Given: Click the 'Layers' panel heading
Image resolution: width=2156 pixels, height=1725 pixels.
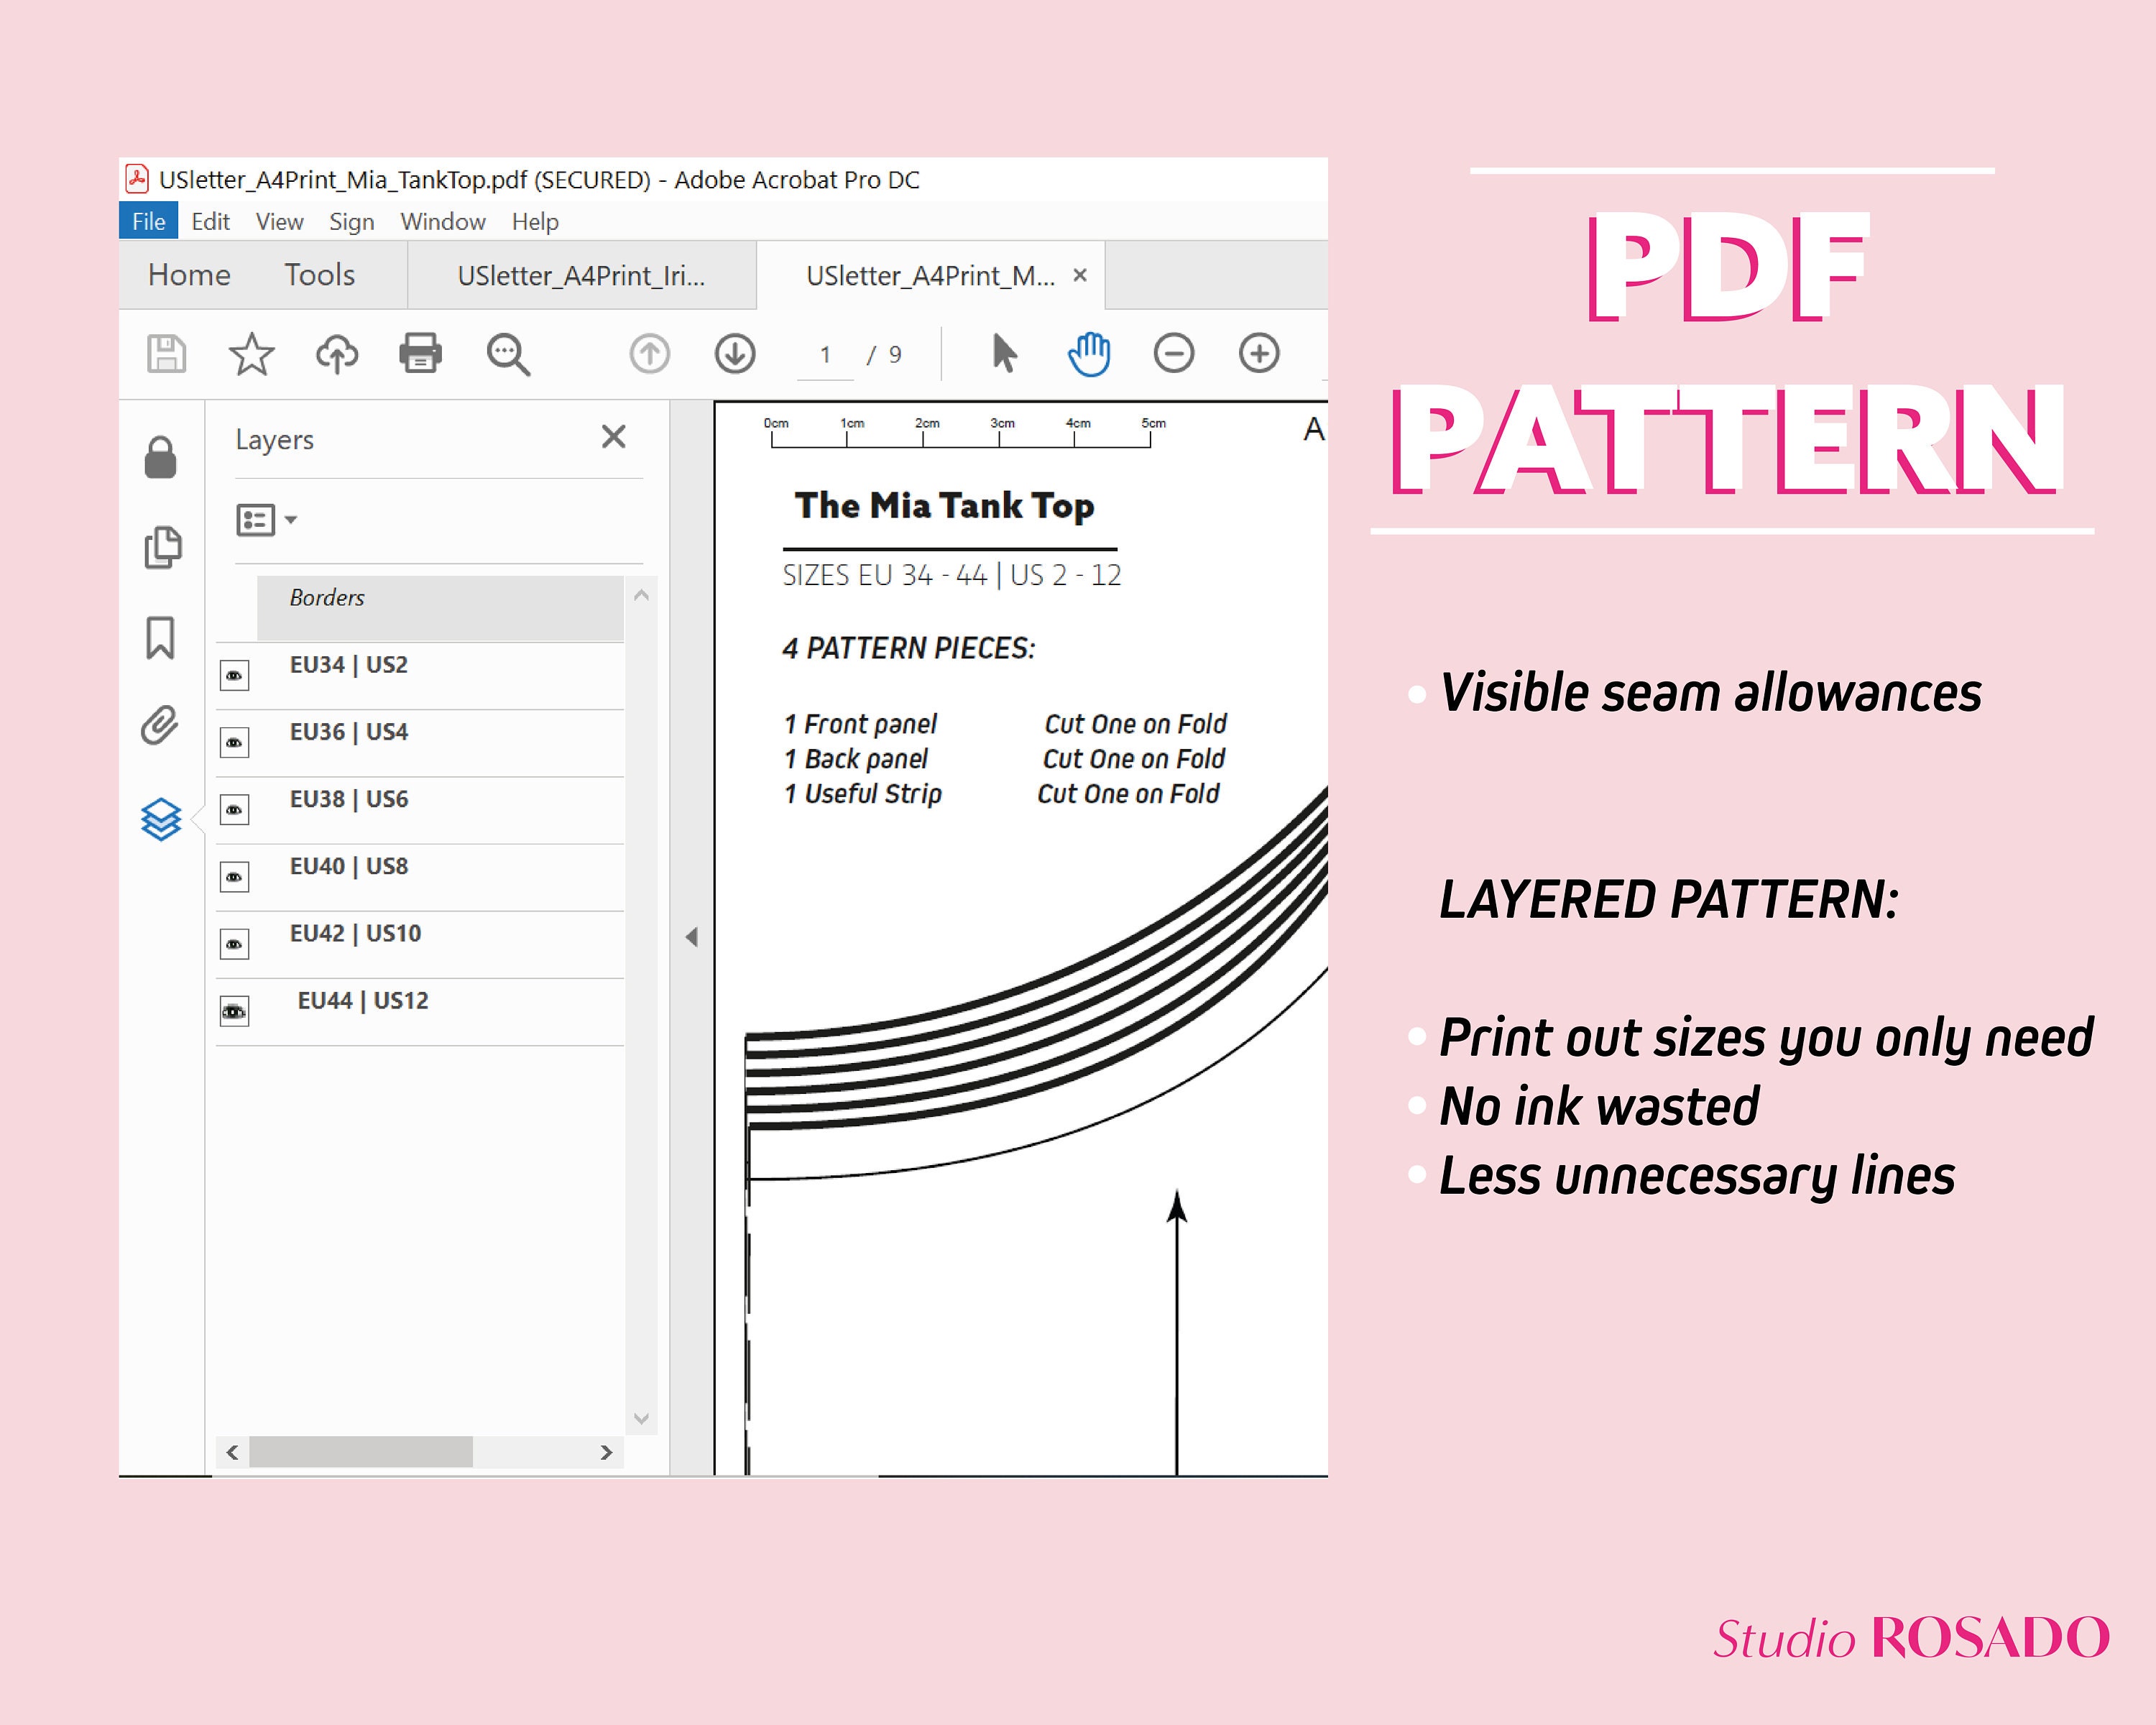Looking at the screenshot, I should (275, 440).
